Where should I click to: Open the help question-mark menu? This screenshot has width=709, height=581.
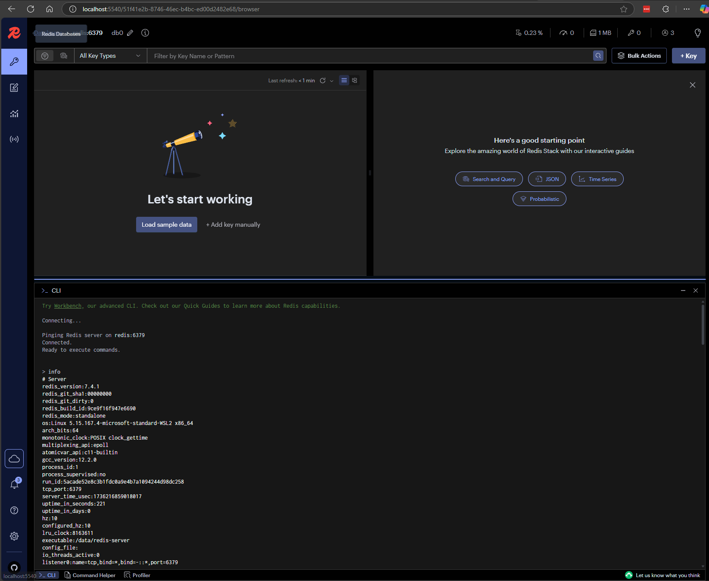click(x=14, y=510)
